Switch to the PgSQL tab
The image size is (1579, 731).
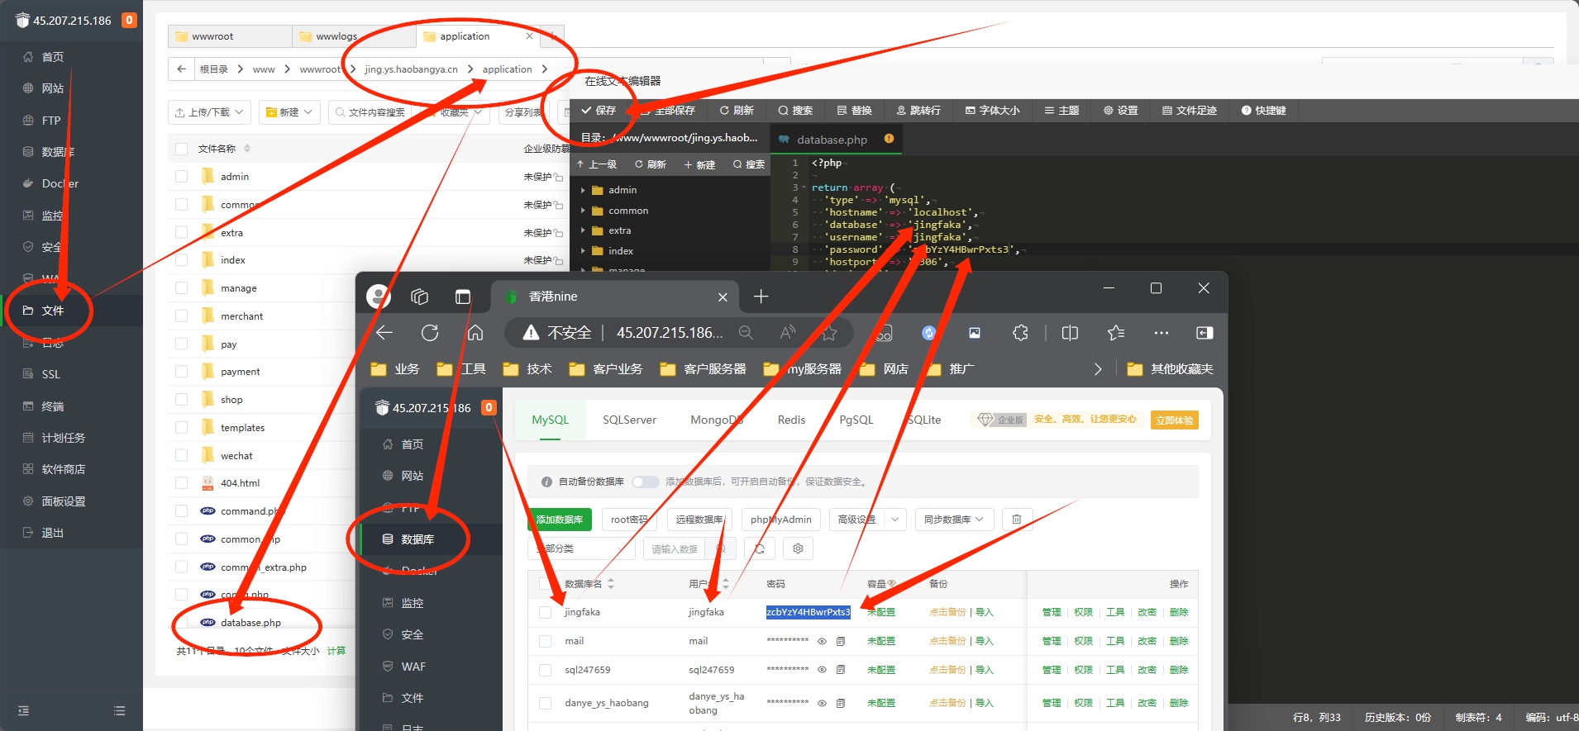[x=856, y=420]
